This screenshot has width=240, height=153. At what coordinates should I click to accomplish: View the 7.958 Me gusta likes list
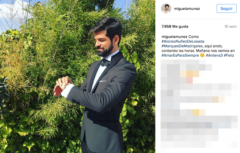(175, 27)
